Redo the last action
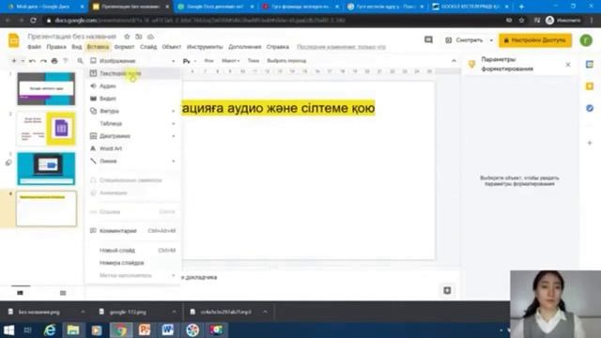 coord(43,60)
